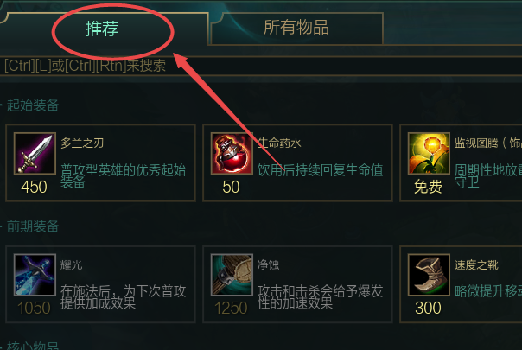Click the 50 gold price under health potion
Viewport: 522px width, 350px height.
point(231,187)
